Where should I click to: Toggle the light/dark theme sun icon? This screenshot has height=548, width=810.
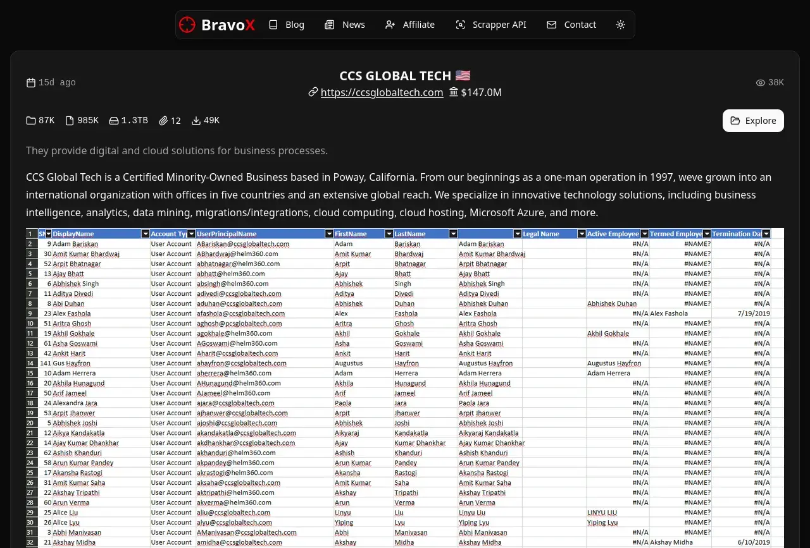(x=620, y=25)
